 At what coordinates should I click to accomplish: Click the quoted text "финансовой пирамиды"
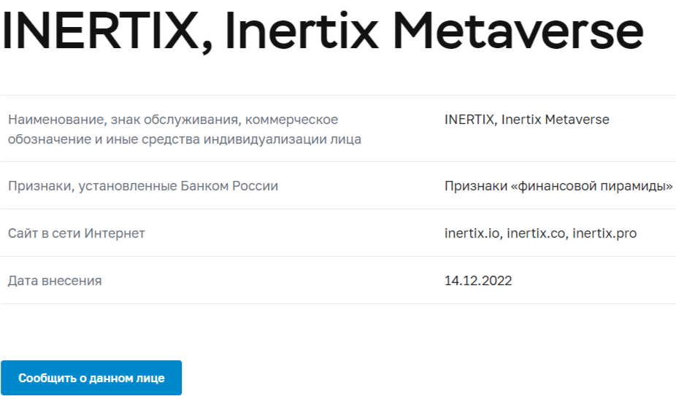point(592,186)
